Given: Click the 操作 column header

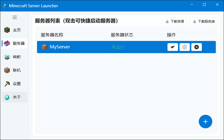Looking at the screenshot, I should coord(171,35).
